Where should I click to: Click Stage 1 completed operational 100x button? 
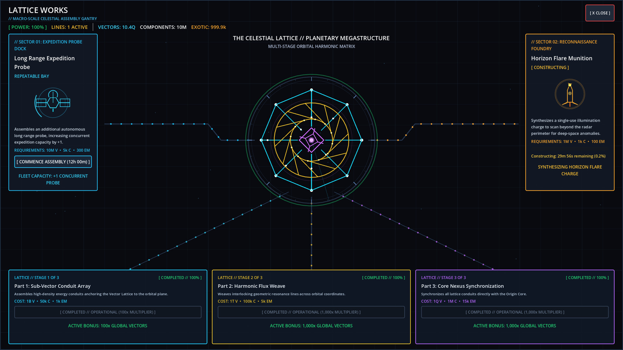point(108,312)
